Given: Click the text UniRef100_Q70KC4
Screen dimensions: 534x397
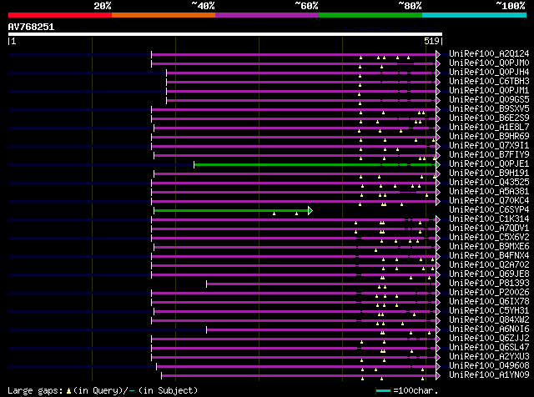Looking at the screenshot, I should pos(489,201).
